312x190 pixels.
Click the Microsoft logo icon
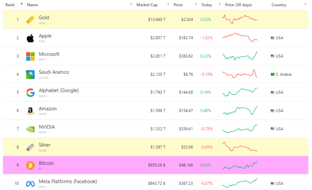tap(30, 56)
